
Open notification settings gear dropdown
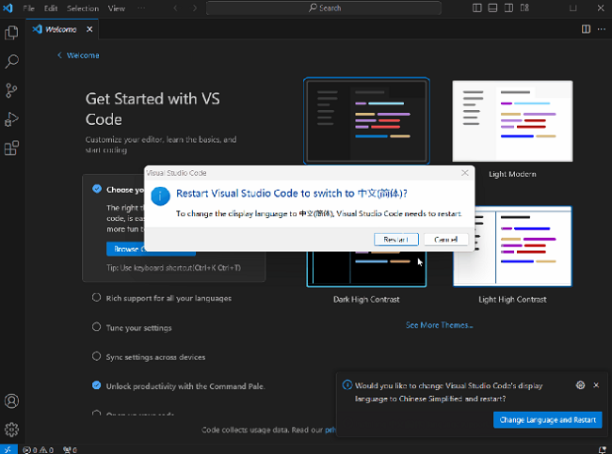[581, 385]
